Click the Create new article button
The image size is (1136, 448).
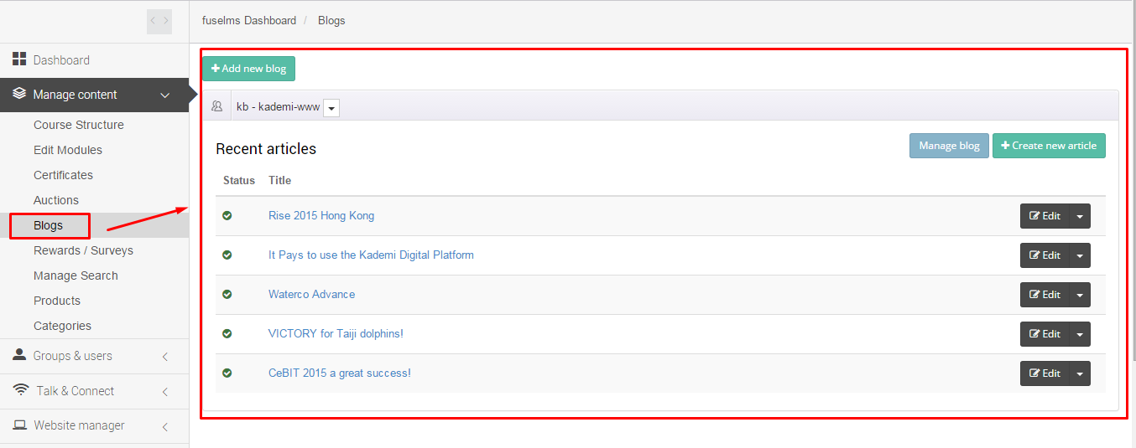[x=1049, y=146]
